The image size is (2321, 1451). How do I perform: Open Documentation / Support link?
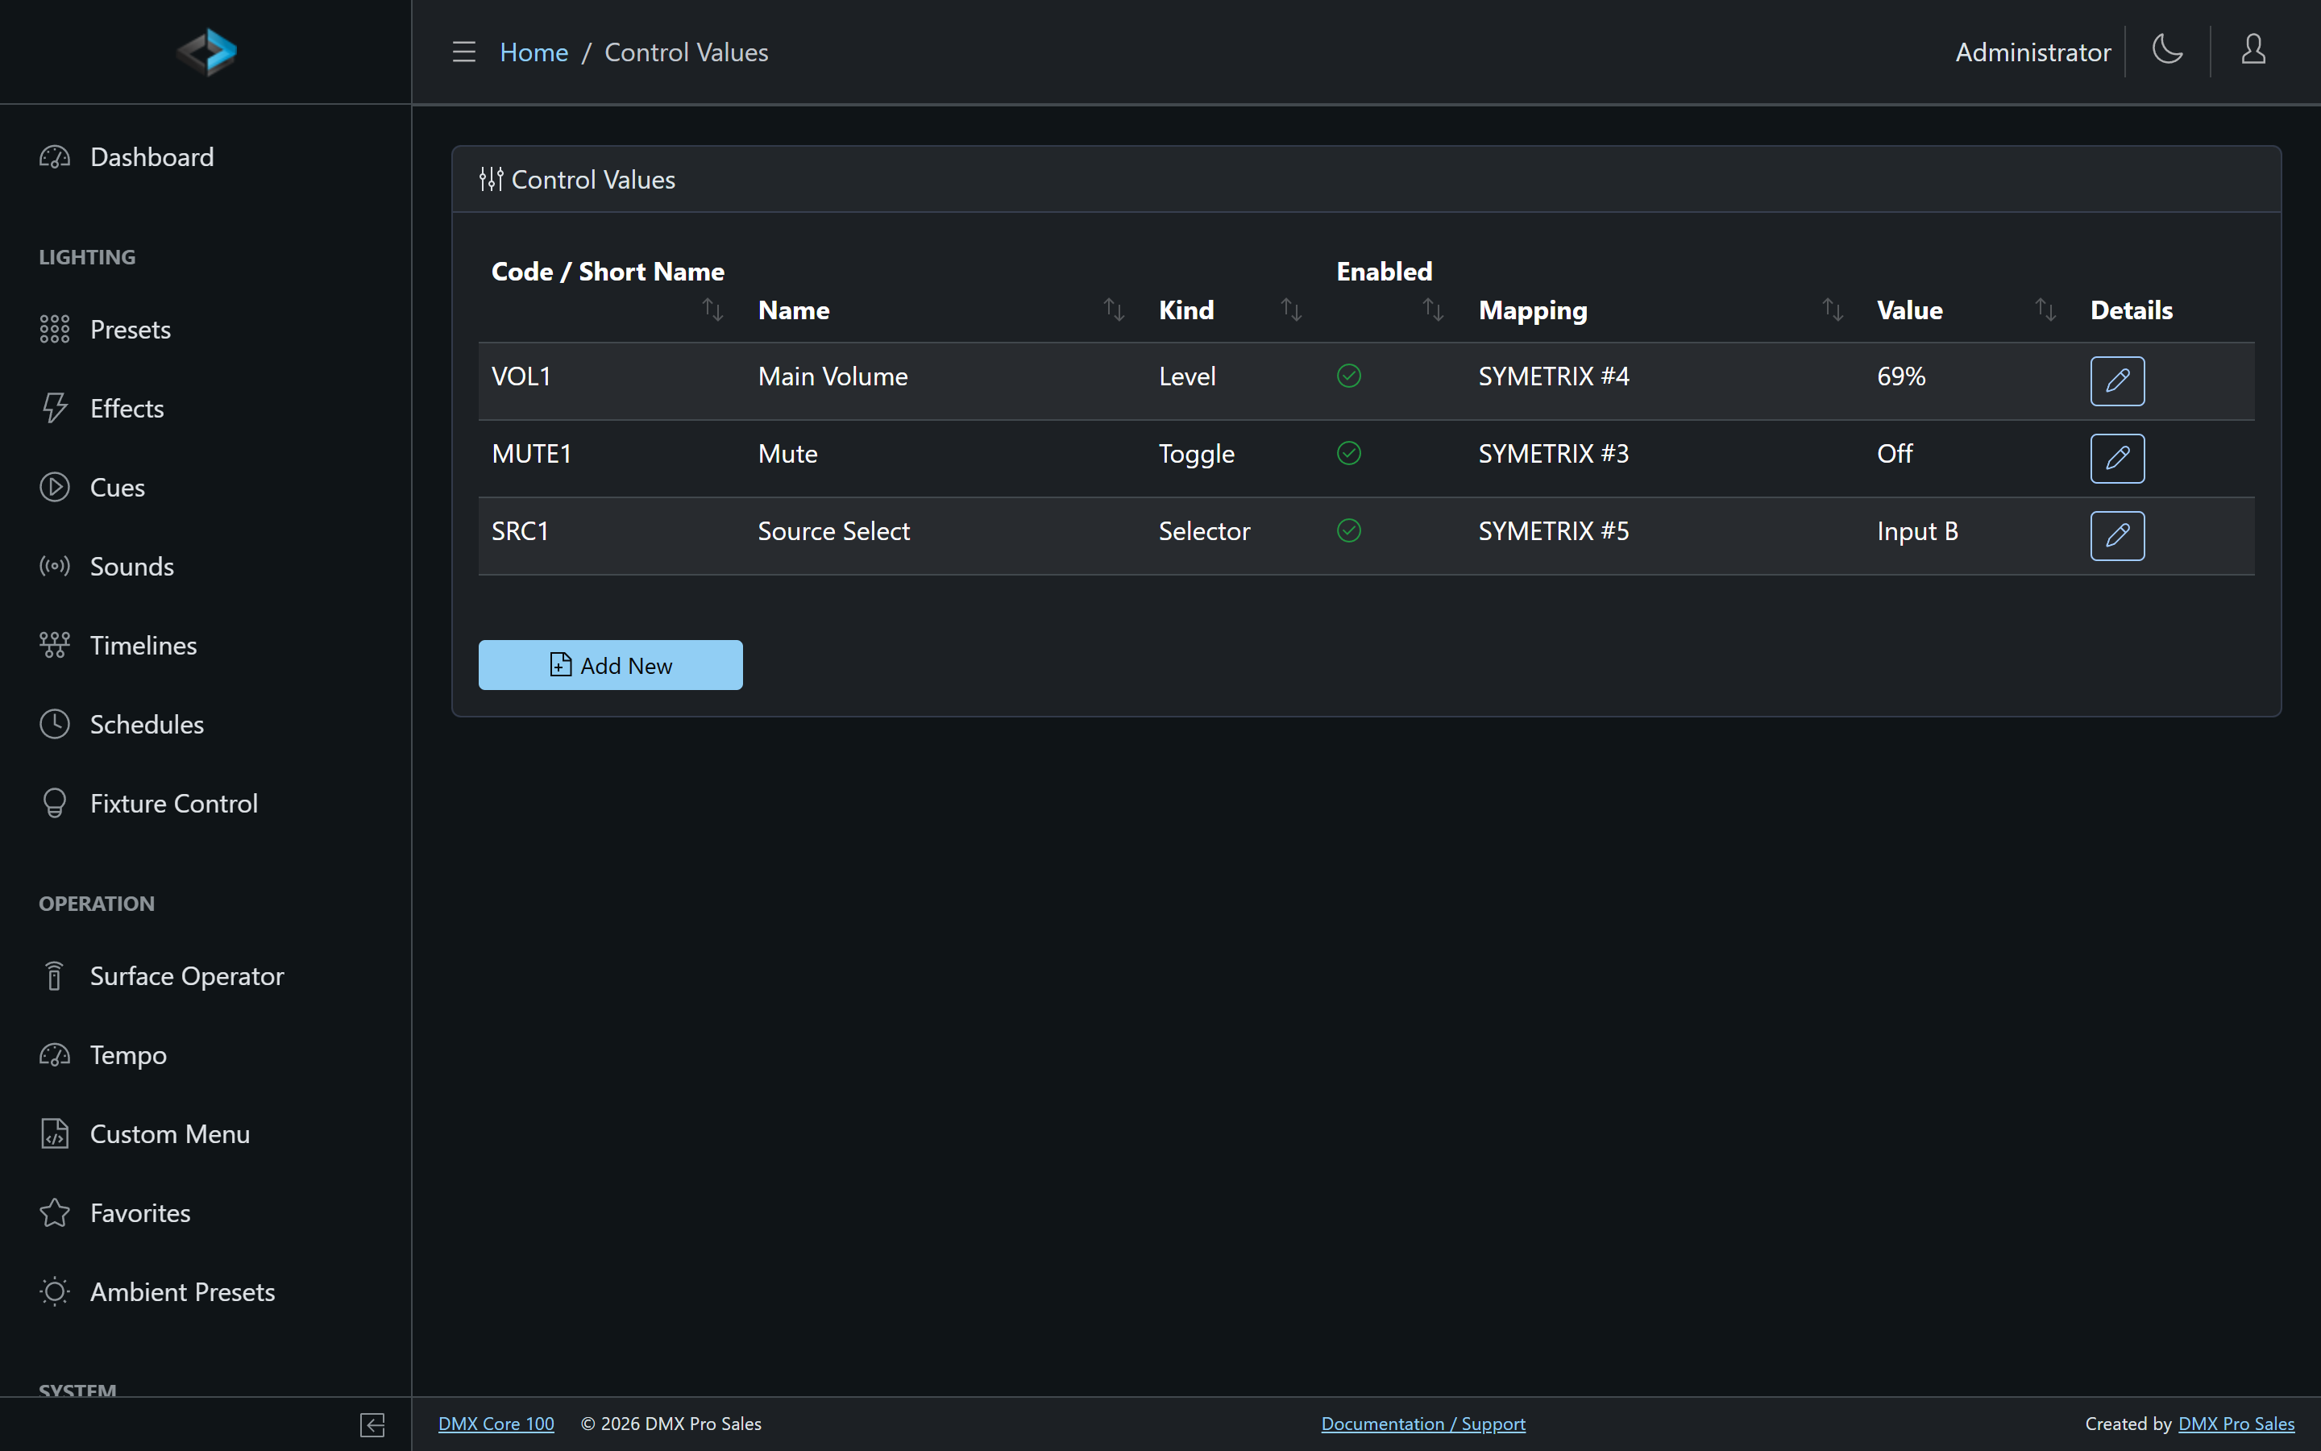coord(1423,1424)
